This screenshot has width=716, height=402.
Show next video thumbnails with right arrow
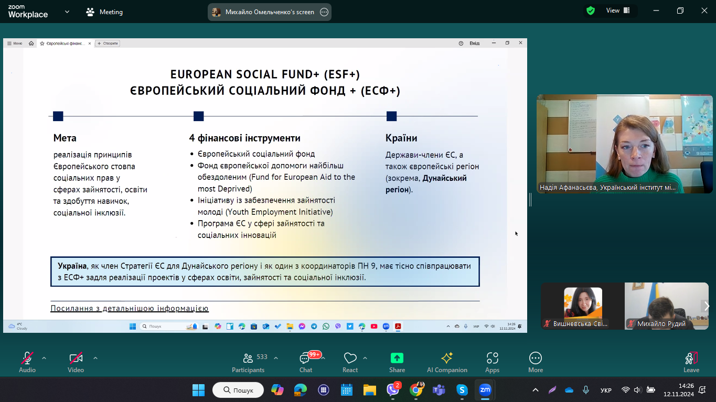(x=706, y=306)
